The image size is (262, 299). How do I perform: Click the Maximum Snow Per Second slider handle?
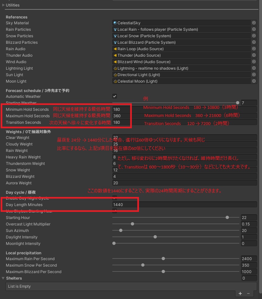coord(143,265)
